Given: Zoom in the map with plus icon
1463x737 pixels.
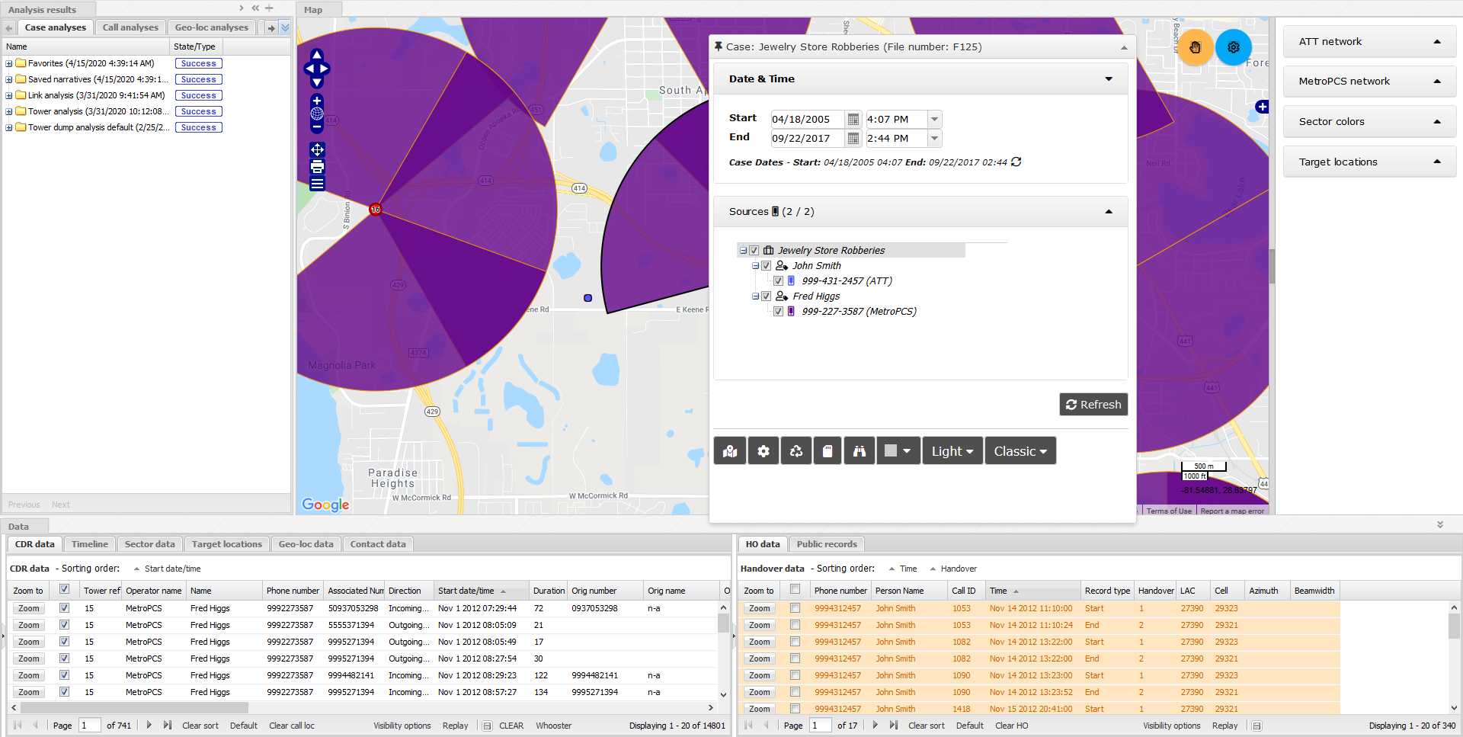Looking at the screenshot, I should tap(317, 101).
